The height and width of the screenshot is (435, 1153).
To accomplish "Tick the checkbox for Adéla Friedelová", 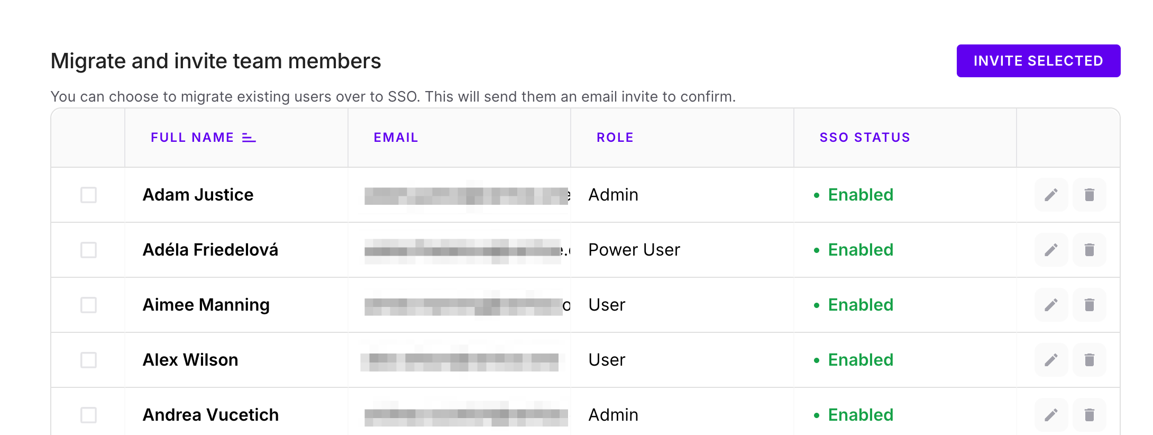I will click(x=88, y=250).
